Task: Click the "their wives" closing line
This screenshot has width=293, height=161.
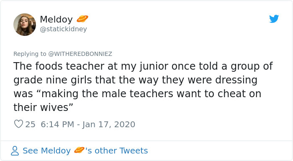Action: [x=43, y=107]
